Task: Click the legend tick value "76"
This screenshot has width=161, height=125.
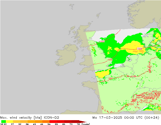Action: (x=78, y=124)
